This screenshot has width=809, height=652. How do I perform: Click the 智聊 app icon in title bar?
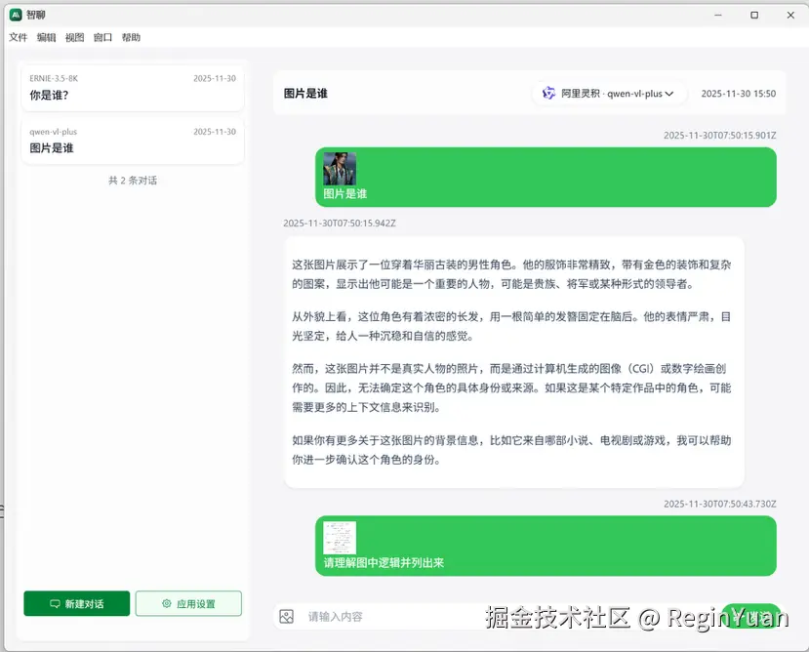14,15
